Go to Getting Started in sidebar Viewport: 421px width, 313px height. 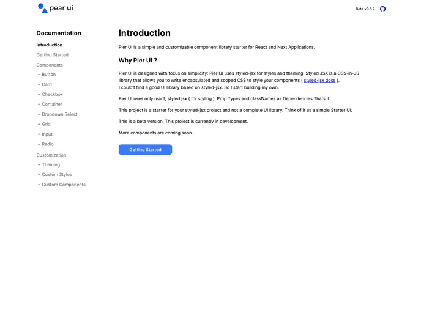click(53, 55)
